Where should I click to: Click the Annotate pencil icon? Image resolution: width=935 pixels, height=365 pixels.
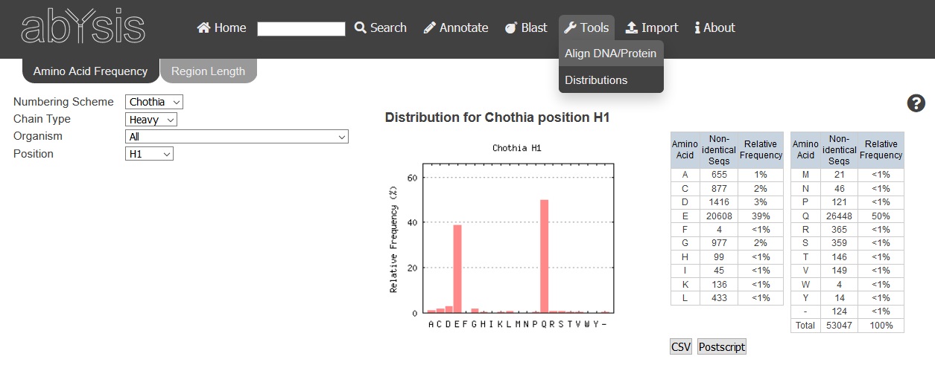pos(430,28)
